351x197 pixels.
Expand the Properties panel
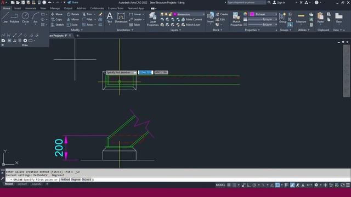(252, 30)
